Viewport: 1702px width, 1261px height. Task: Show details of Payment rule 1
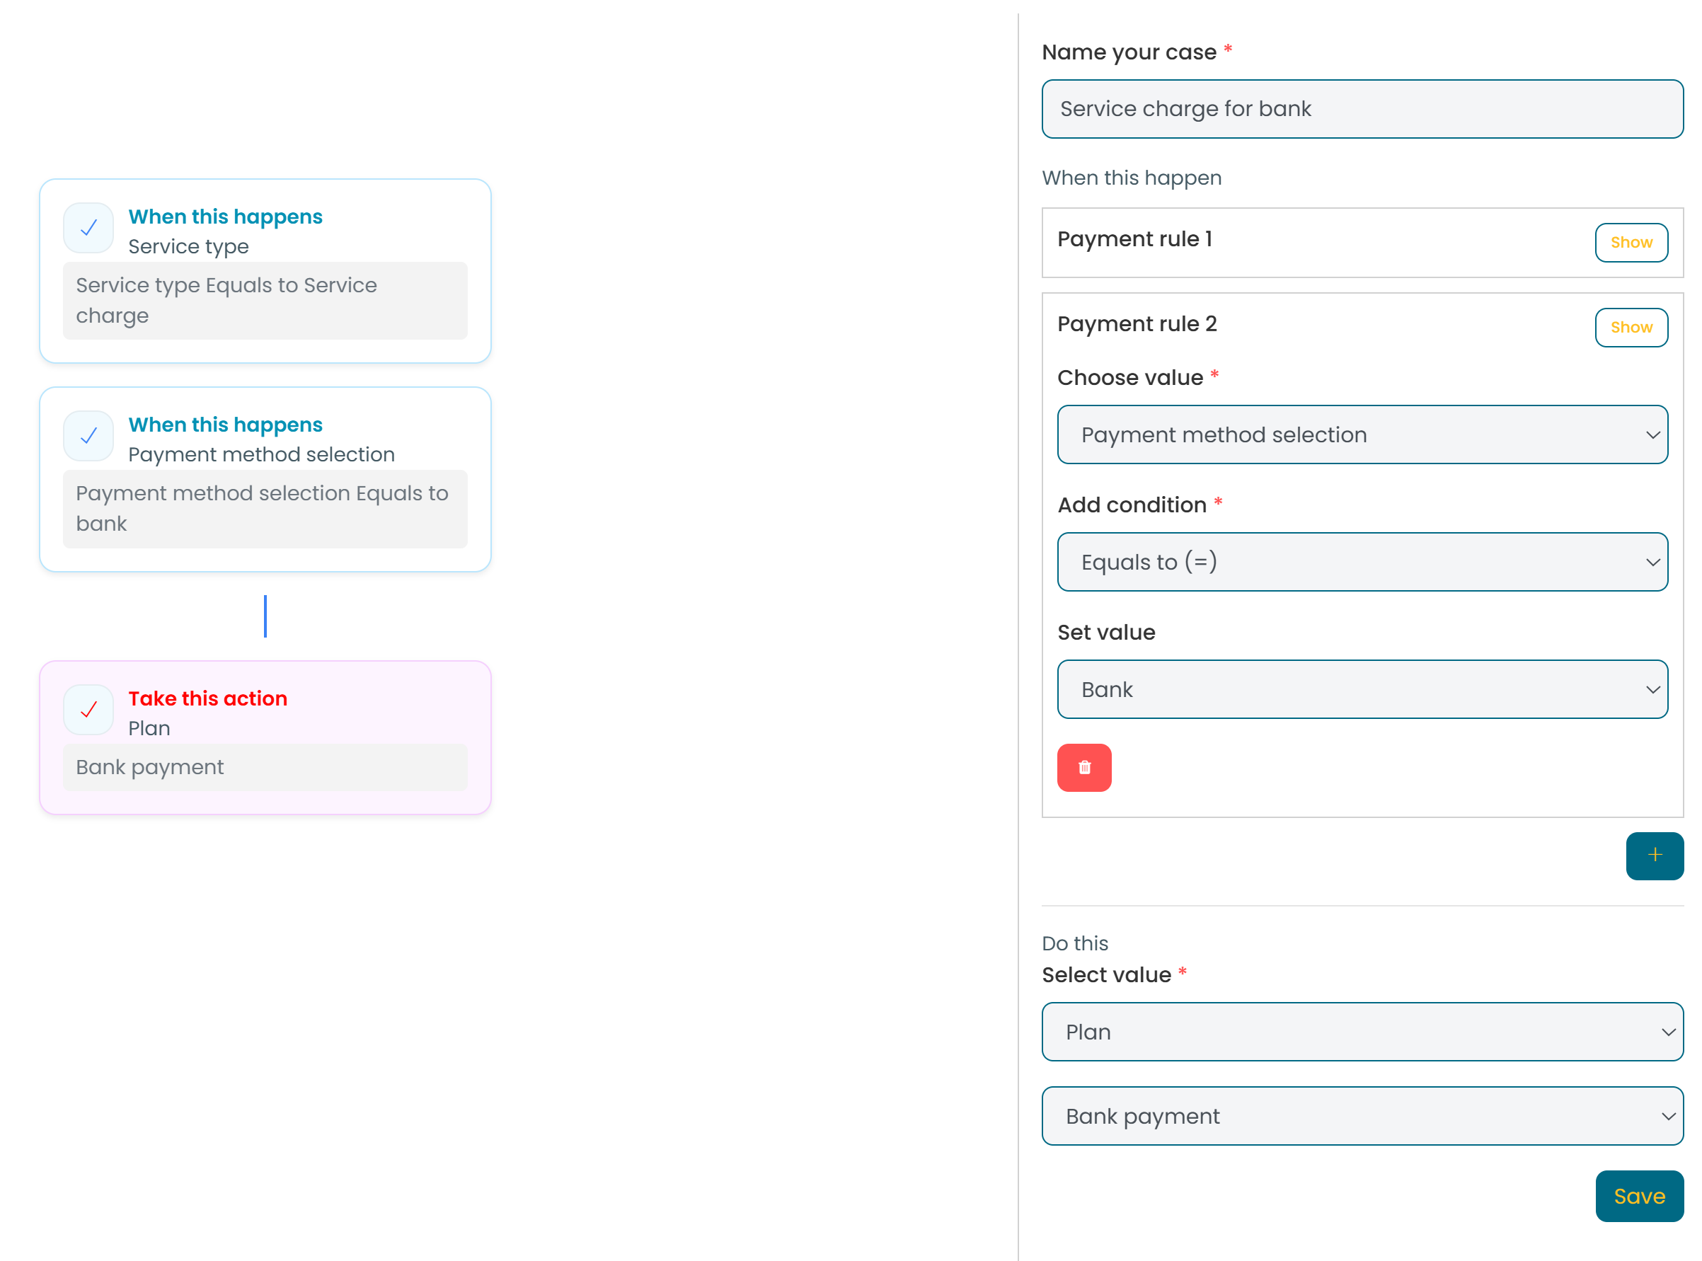pyautogui.click(x=1632, y=242)
